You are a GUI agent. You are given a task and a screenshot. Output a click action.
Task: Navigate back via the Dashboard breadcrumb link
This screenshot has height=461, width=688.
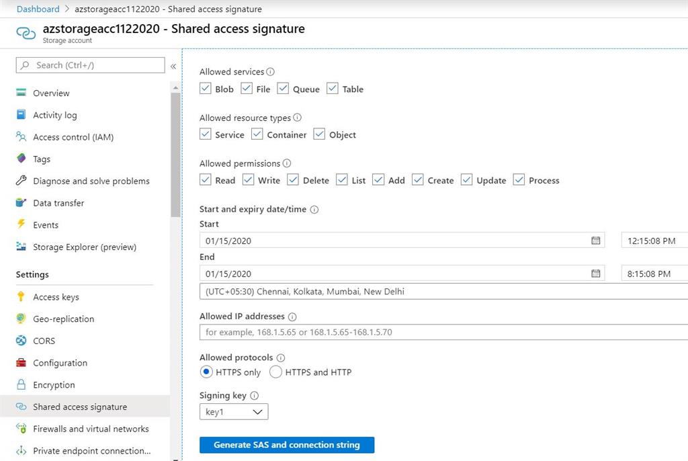click(37, 9)
